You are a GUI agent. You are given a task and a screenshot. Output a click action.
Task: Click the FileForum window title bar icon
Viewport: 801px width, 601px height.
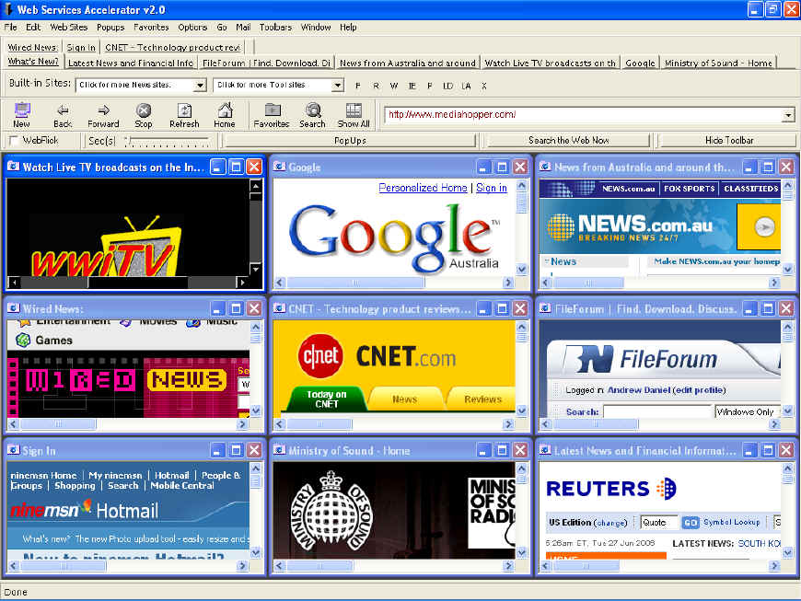(546, 308)
